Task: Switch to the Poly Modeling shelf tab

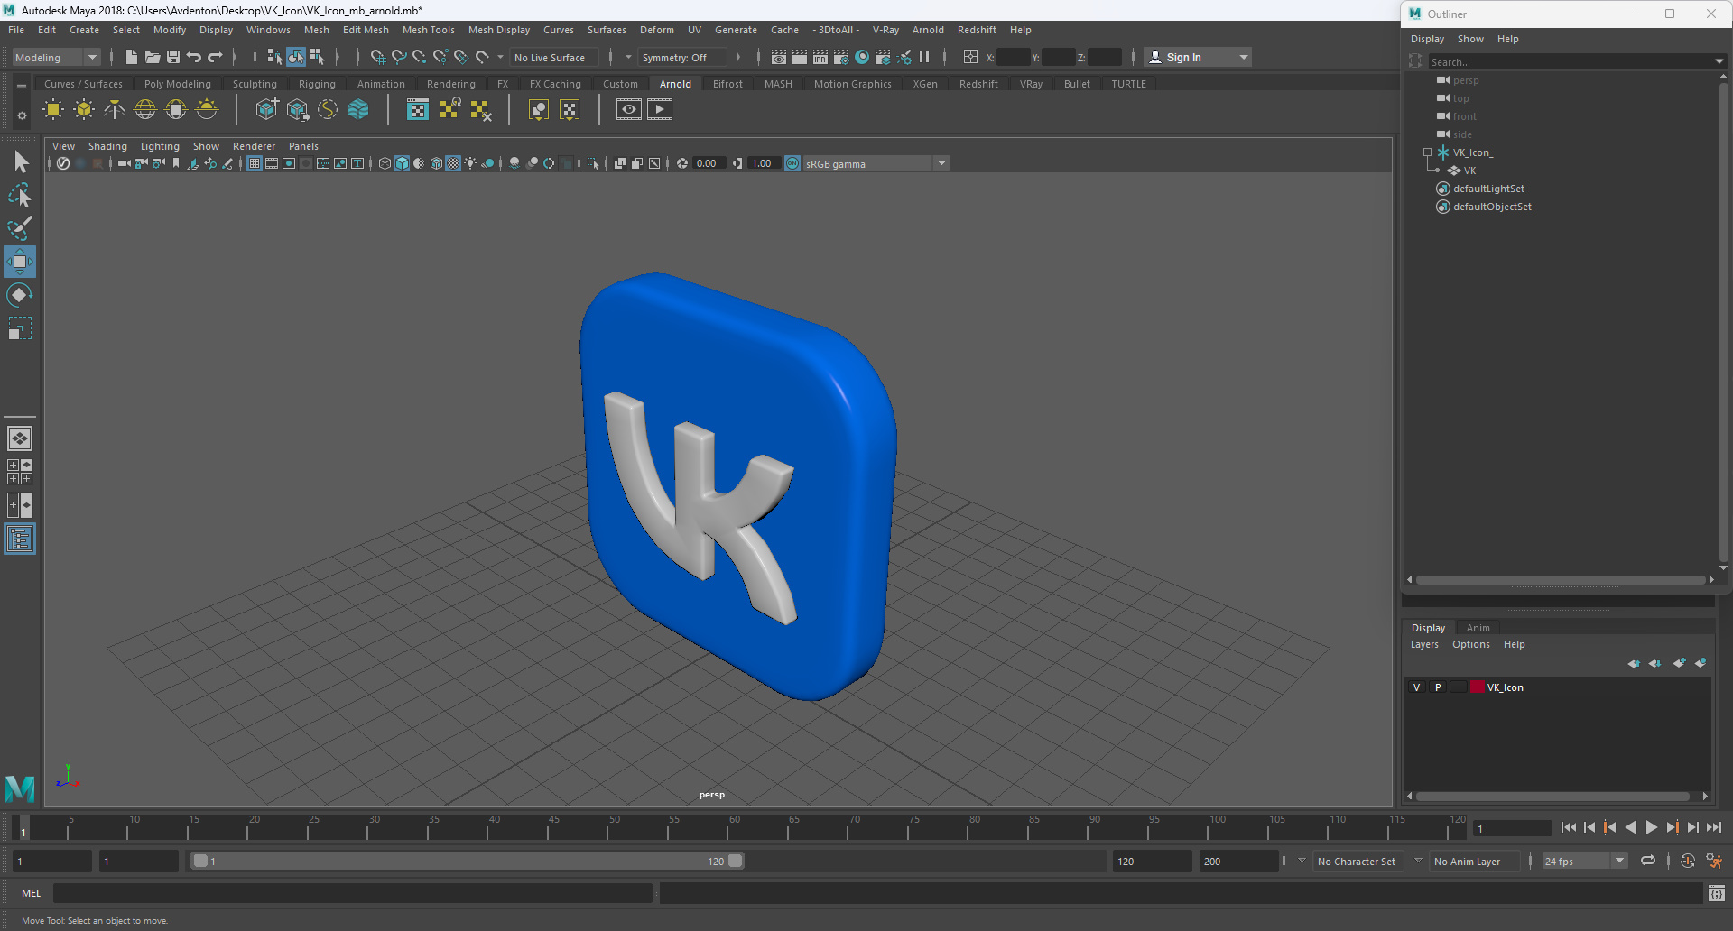Action: point(178,84)
